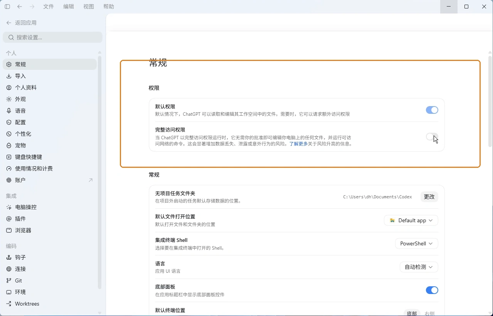Go forward with the right arrow
The width and height of the screenshot is (493, 316).
tap(32, 7)
